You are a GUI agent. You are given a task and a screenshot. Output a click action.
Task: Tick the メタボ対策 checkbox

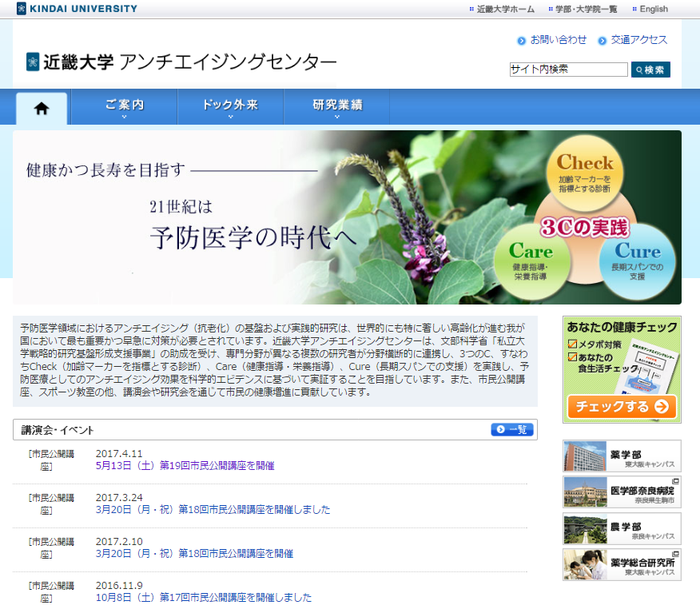tap(572, 344)
